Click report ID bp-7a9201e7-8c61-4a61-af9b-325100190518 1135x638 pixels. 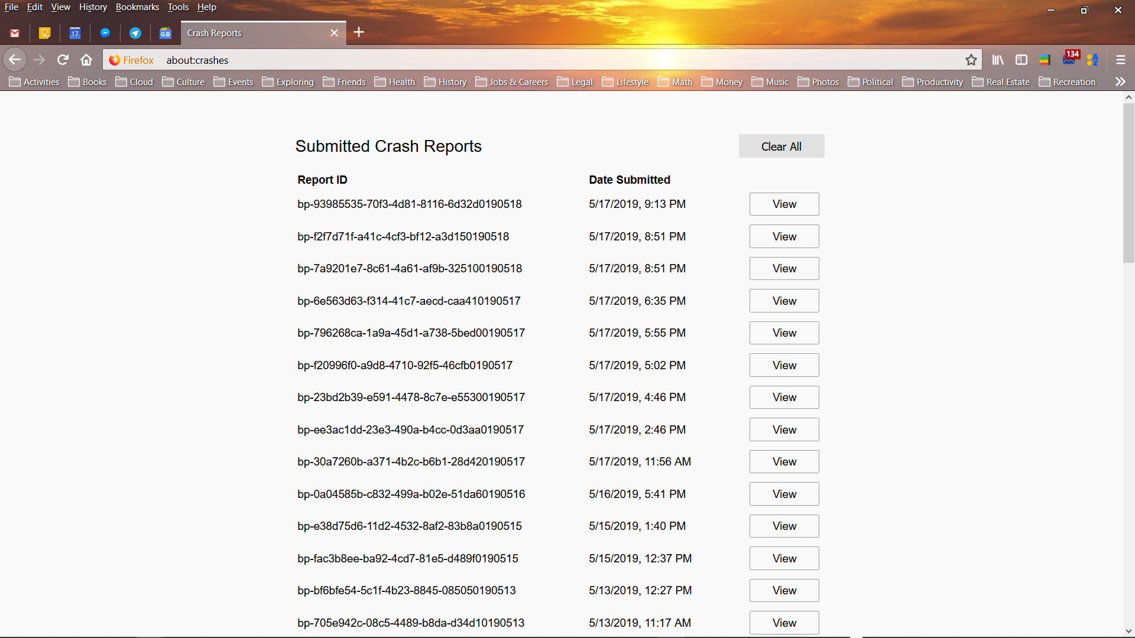point(410,268)
